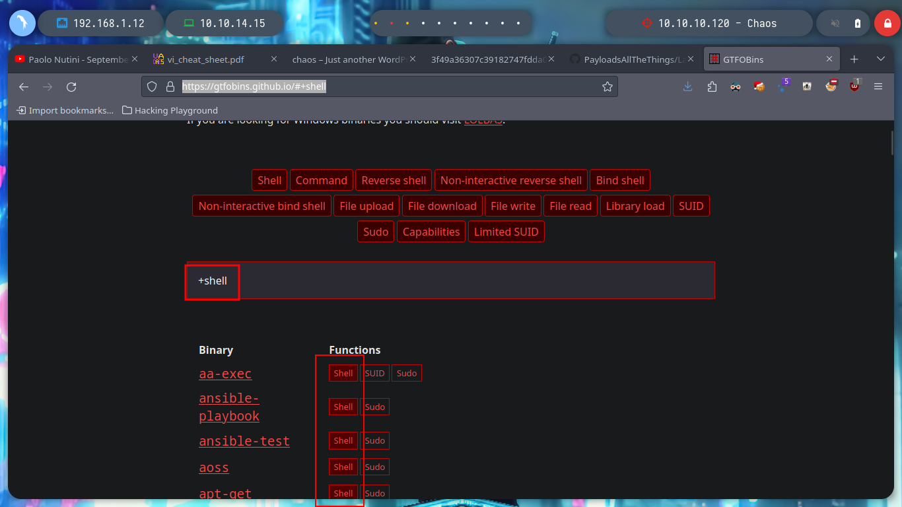Screen dimensions: 902x507
Task: Switch to the vi_cheat_sheet.pdf tab
Action: click(x=215, y=59)
